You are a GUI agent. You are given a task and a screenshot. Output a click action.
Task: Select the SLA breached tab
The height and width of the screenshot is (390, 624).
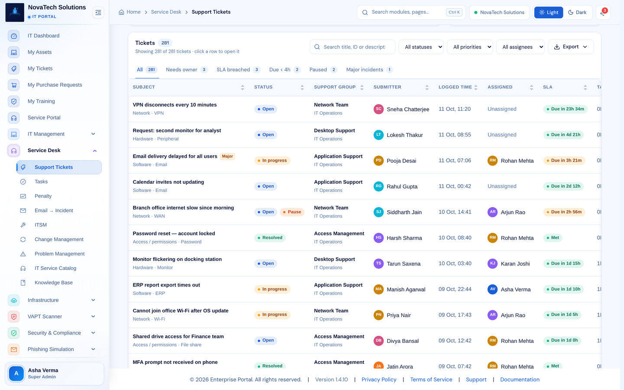[238, 70]
